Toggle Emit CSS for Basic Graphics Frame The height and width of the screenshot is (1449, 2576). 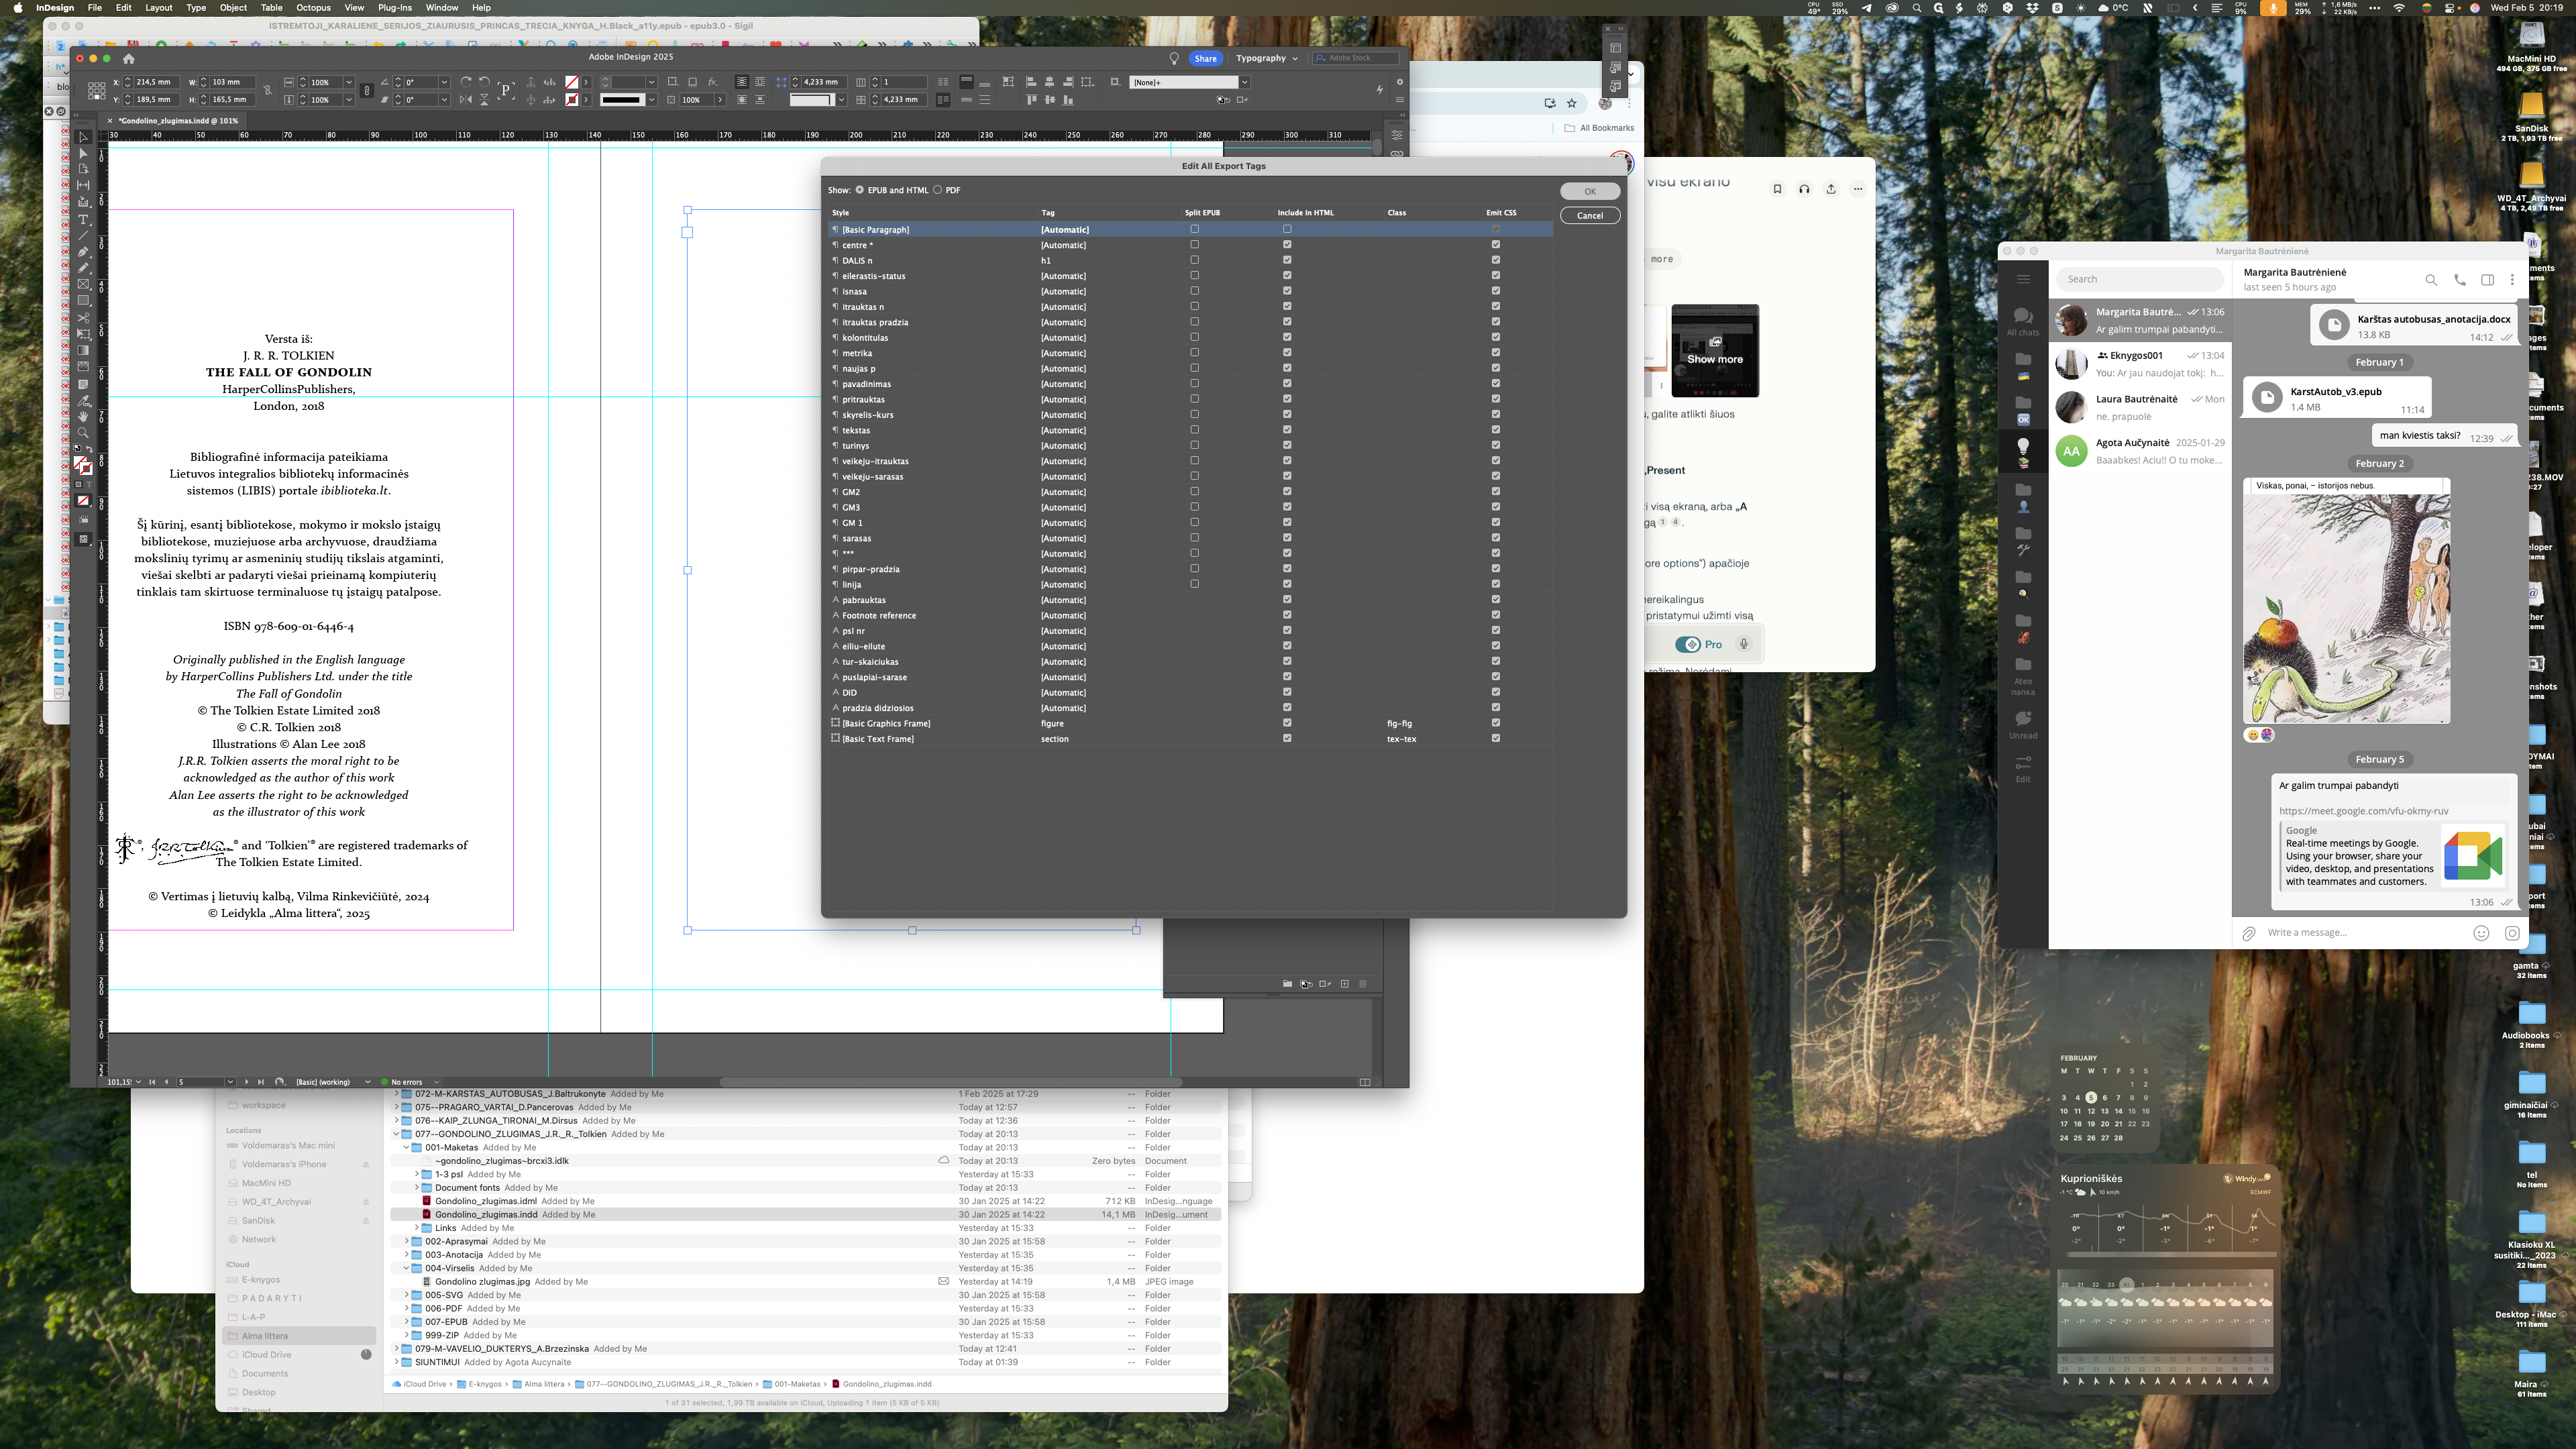[x=1496, y=723]
